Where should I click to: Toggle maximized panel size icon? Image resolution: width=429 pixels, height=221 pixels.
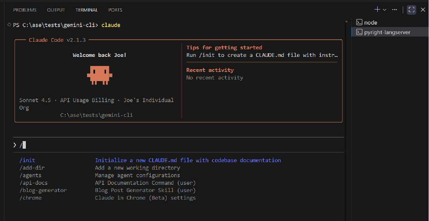click(x=411, y=10)
